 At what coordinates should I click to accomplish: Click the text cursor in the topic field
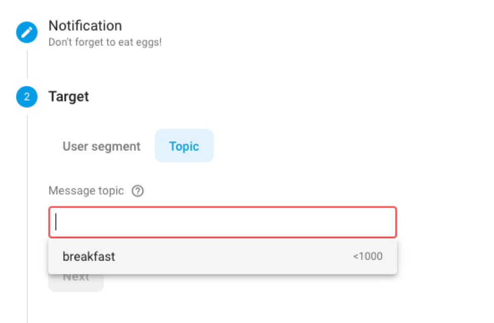(56, 222)
